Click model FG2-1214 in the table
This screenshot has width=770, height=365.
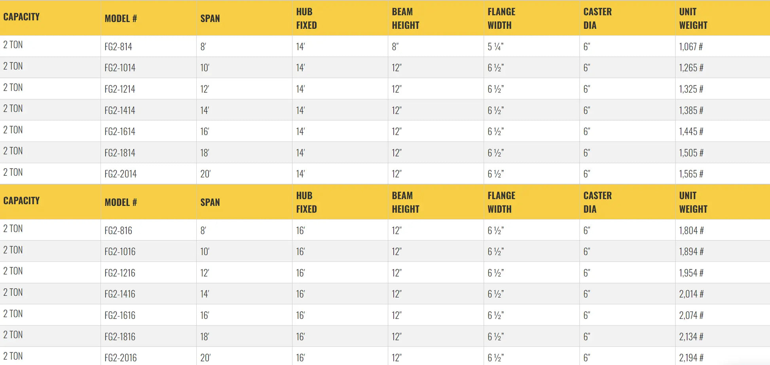pos(120,89)
